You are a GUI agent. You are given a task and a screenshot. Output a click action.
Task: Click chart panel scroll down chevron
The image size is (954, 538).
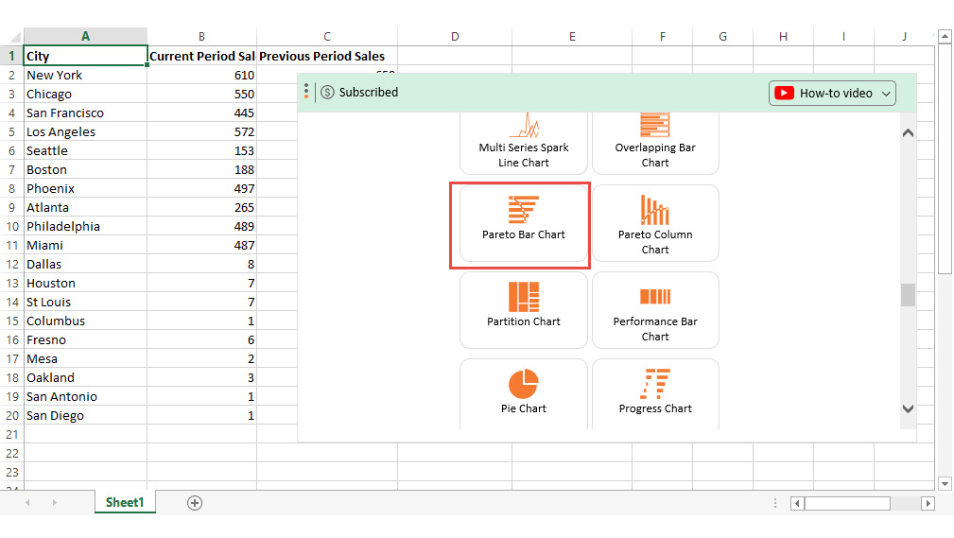coord(908,409)
